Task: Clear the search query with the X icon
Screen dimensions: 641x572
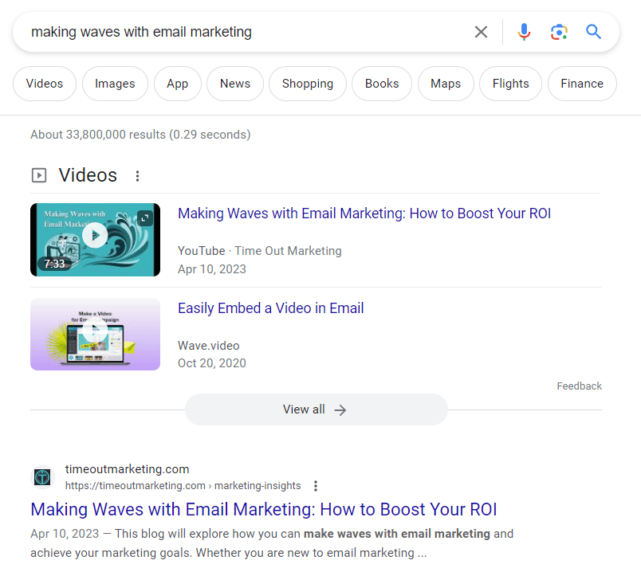Action: 481,32
